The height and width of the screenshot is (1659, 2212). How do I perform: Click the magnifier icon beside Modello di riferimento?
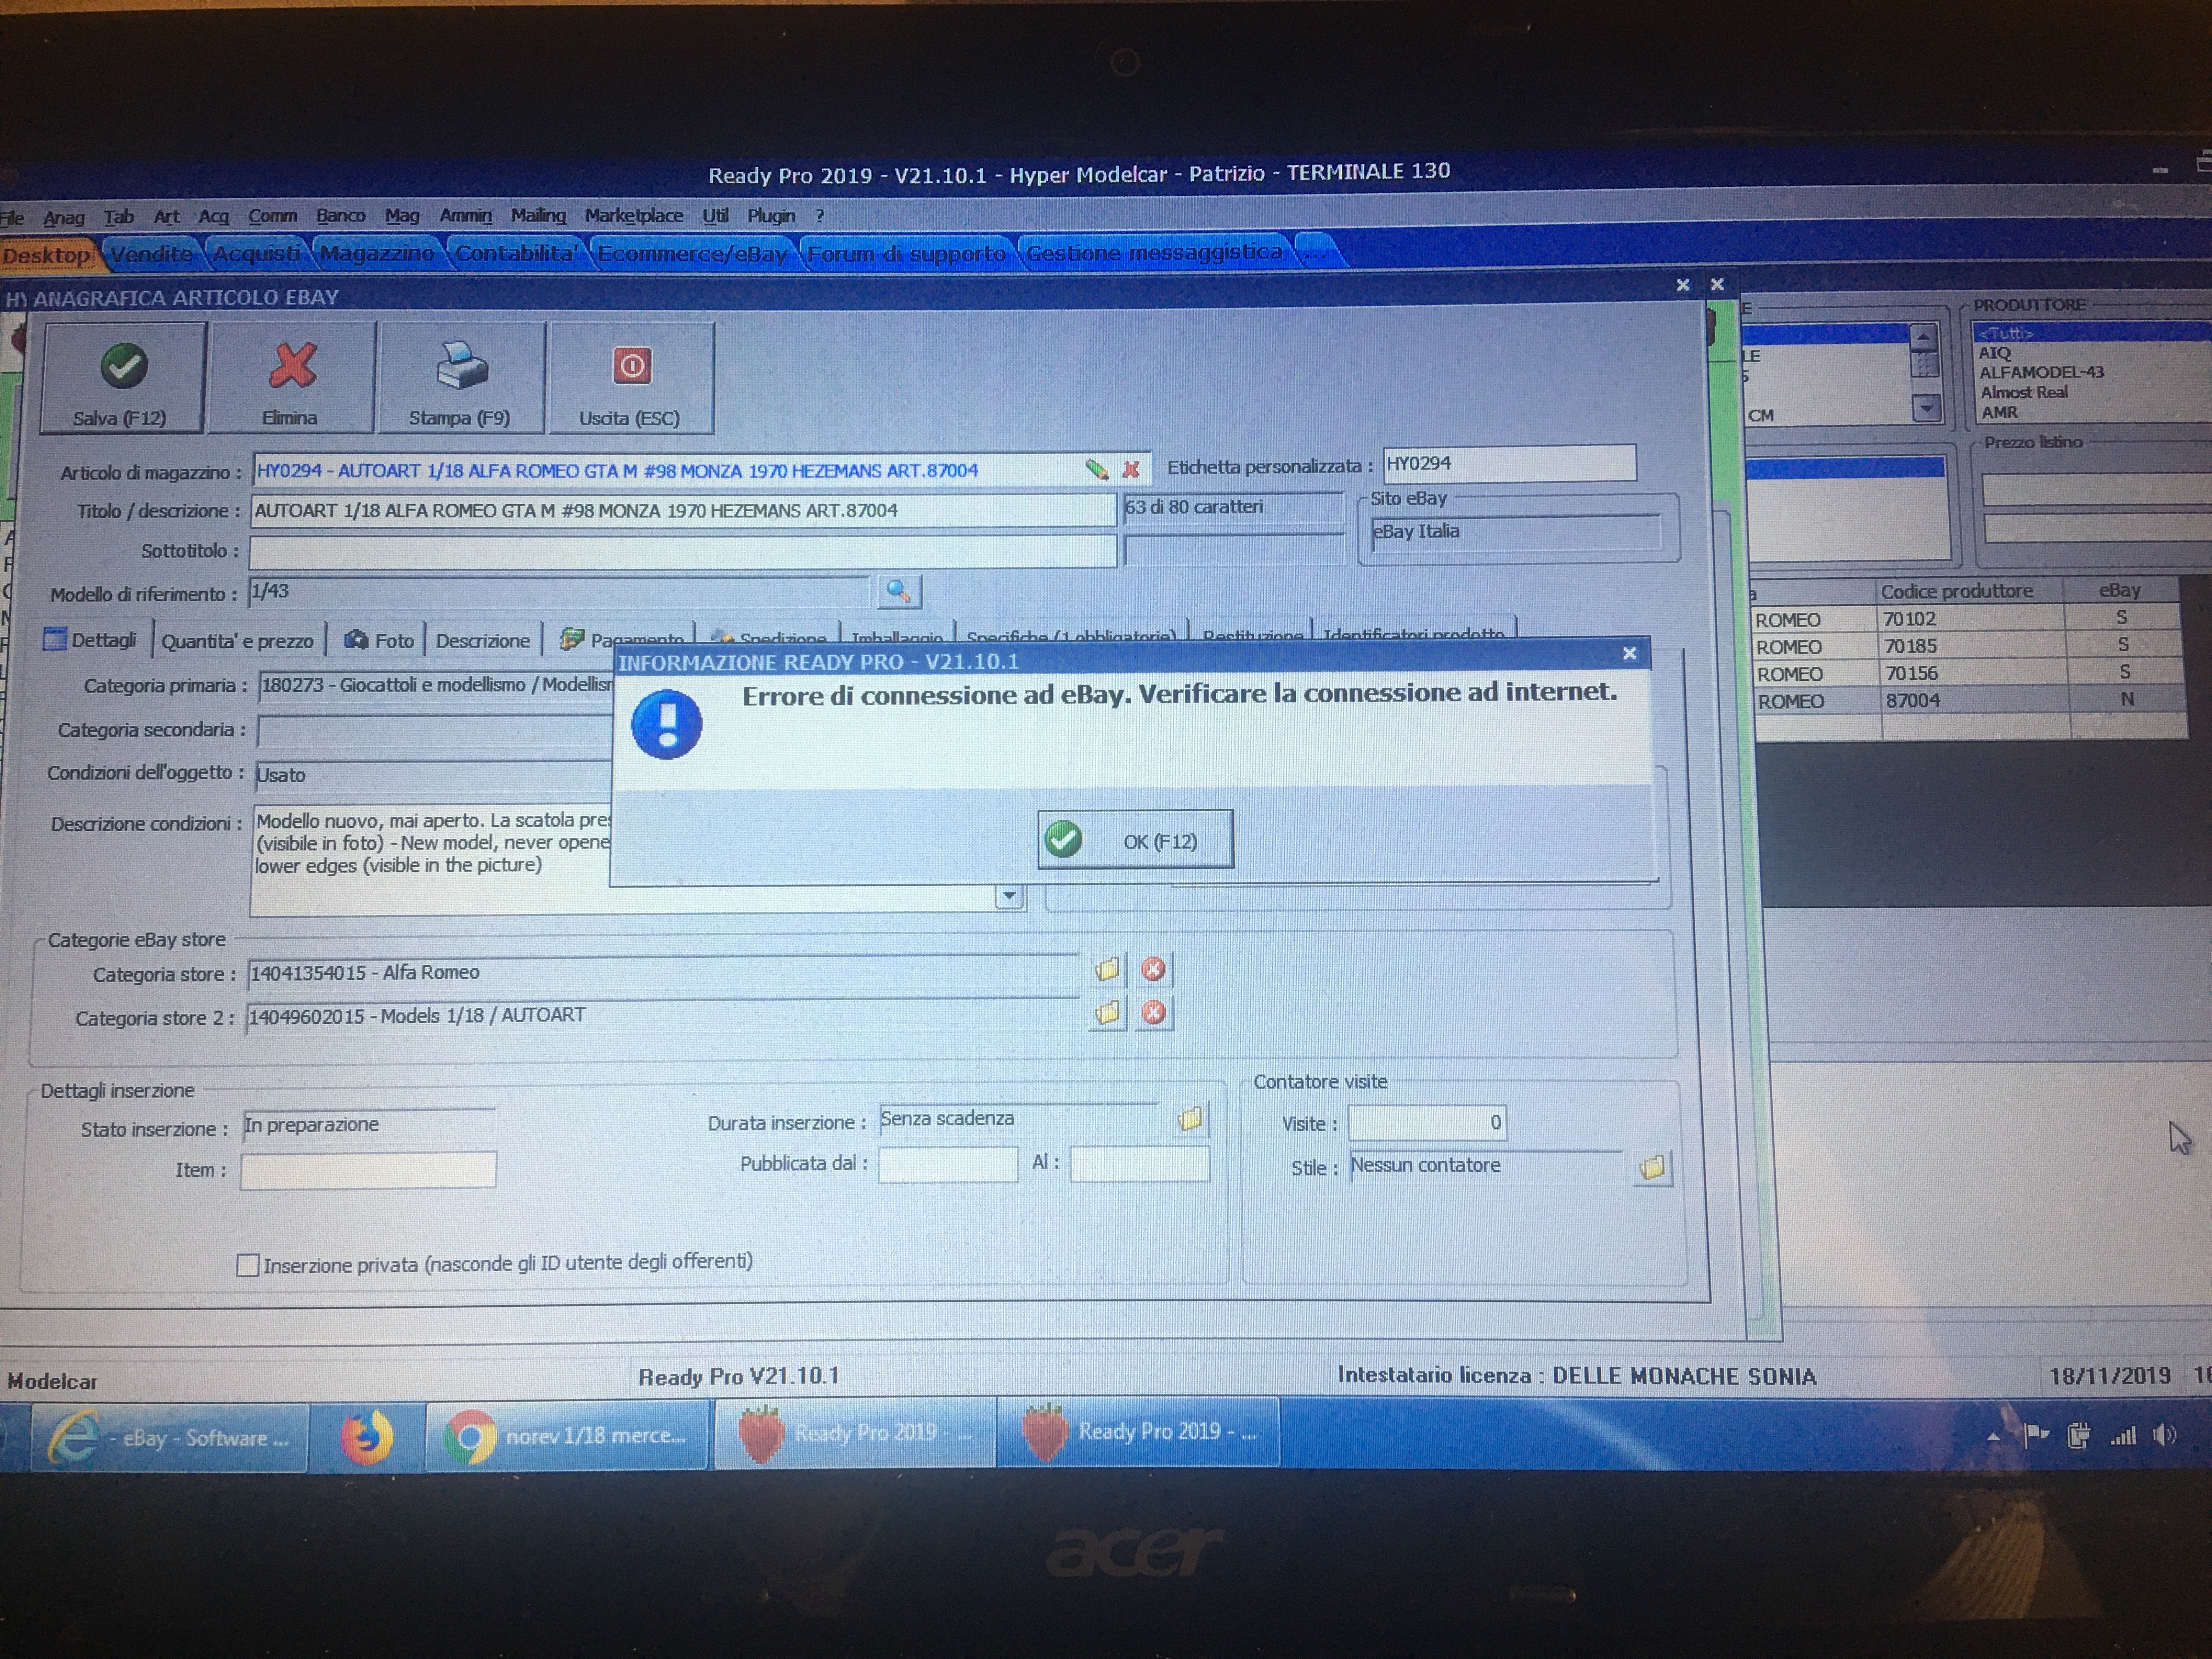898,592
